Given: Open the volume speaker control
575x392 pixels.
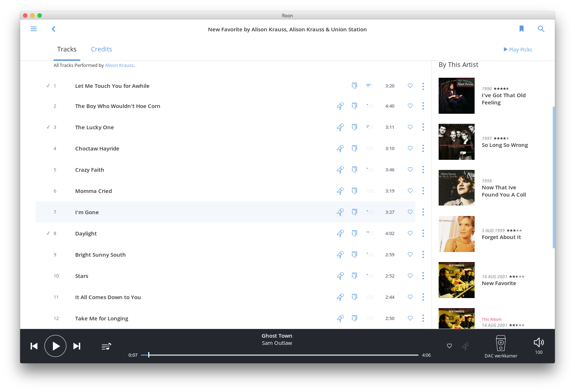Looking at the screenshot, I should [x=539, y=342].
